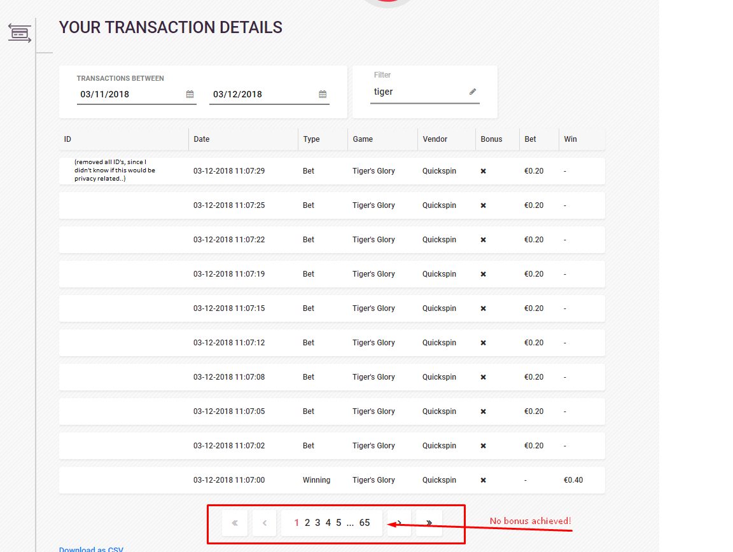
Task: Go to previous page with left chevron
Action: 265,523
